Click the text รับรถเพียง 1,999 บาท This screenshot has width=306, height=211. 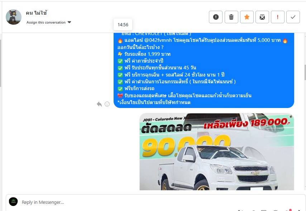pos(147,54)
